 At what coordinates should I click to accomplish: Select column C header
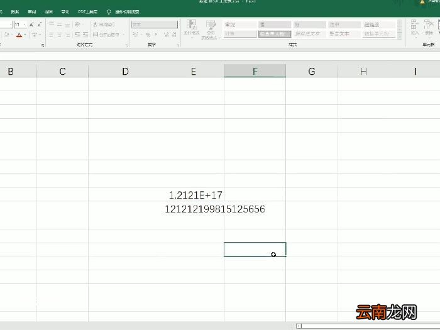62,71
